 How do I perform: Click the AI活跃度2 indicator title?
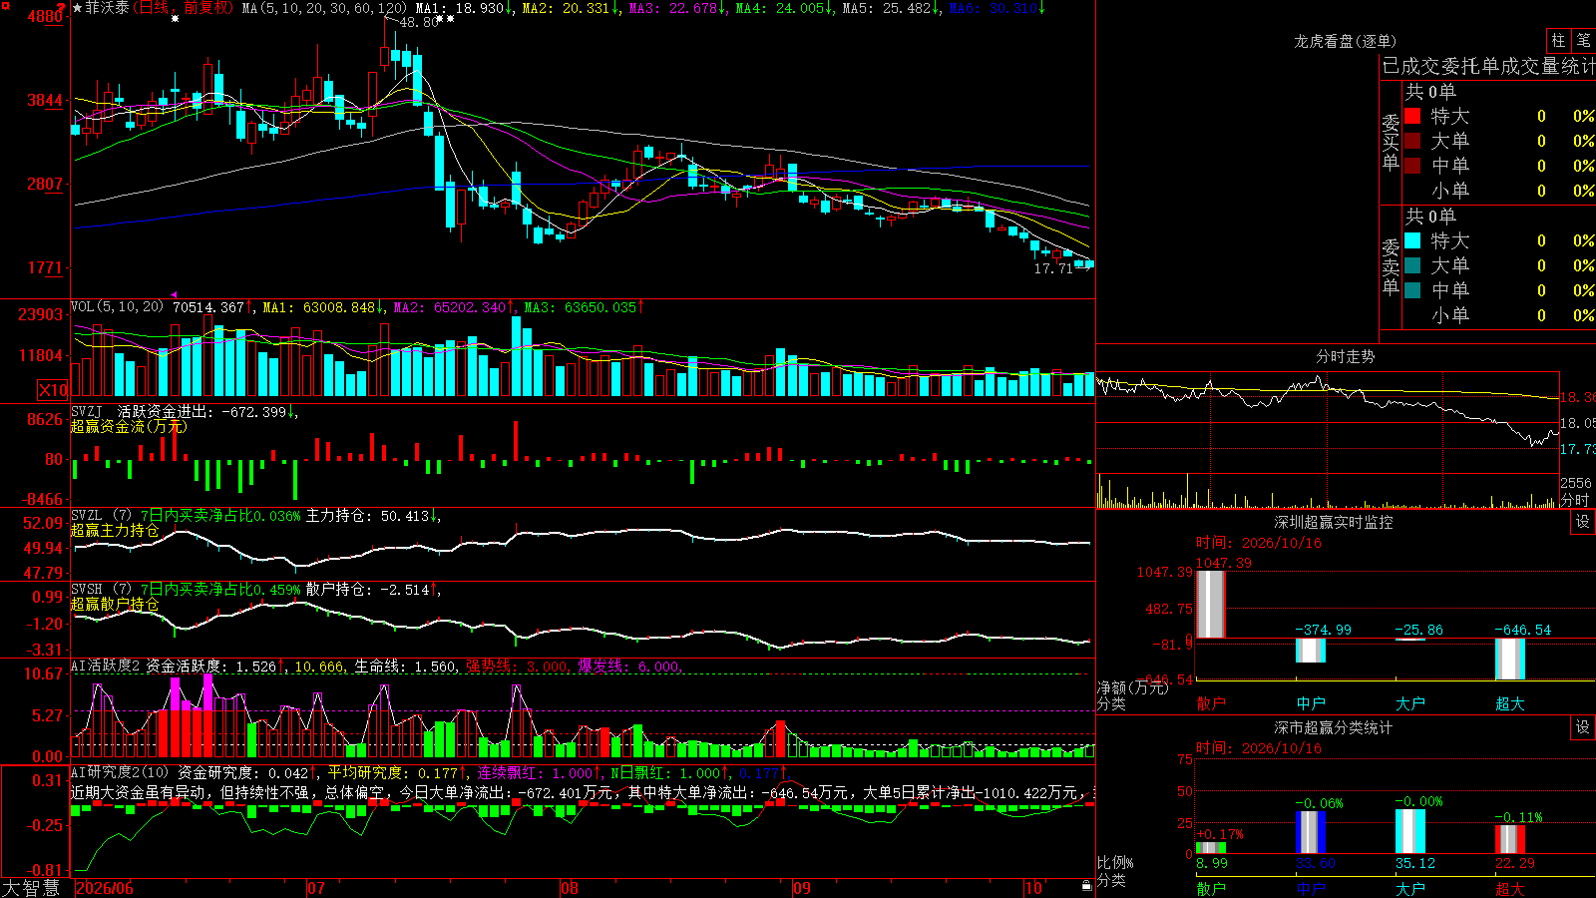pyautogui.click(x=105, y=666)
